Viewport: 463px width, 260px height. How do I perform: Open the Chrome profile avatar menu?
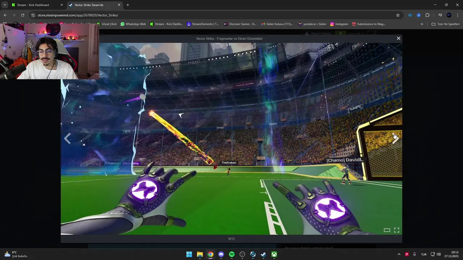tap(449, 15)
